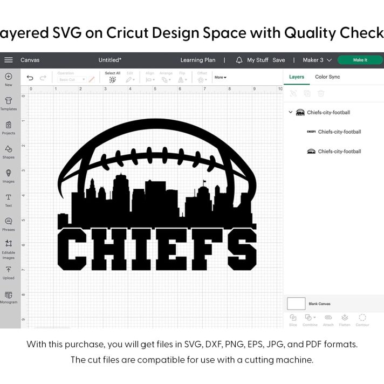The image size is (384, 384).
Task: Click the Make It button
Action: 360,60
